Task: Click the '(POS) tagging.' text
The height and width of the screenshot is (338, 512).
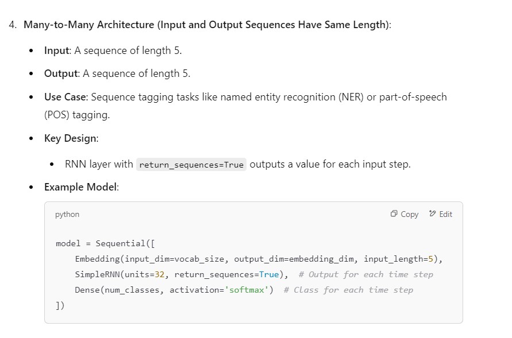Action: [76, 115]
